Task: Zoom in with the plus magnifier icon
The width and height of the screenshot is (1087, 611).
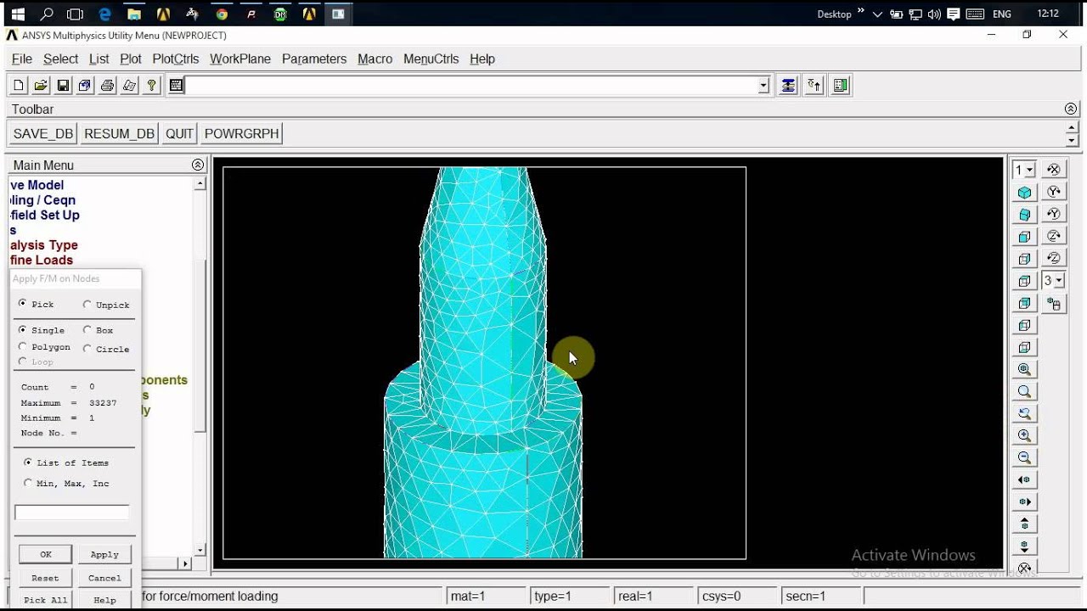Action: point(1025,435)
